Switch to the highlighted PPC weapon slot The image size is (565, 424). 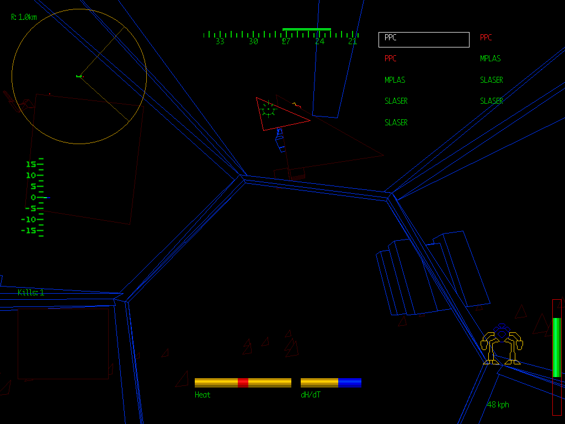coord(423,39)
